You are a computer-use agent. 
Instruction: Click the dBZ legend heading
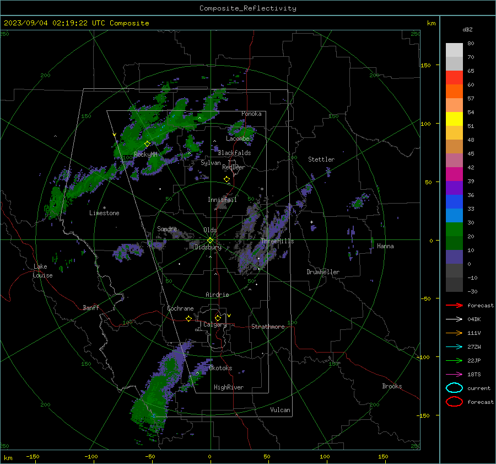pos(467,29)
